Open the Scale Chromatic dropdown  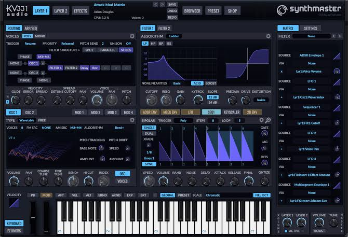(228, 195)
